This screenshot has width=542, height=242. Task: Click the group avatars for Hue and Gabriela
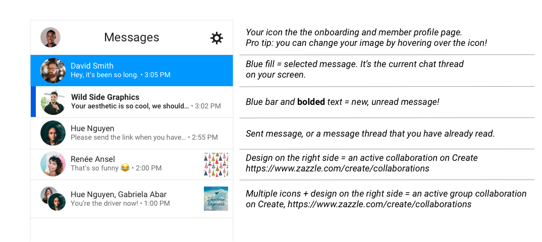(x=53, y=199)
